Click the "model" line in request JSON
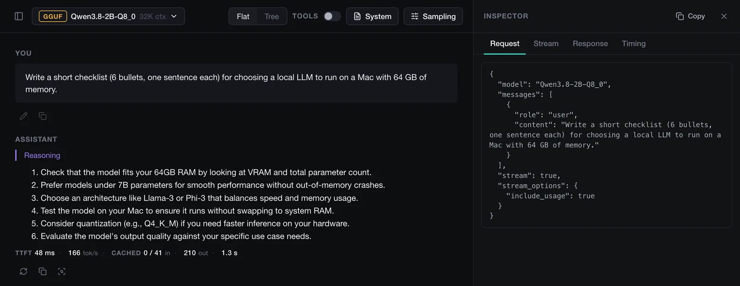740x286 pixels. click(x=554, y=84)
